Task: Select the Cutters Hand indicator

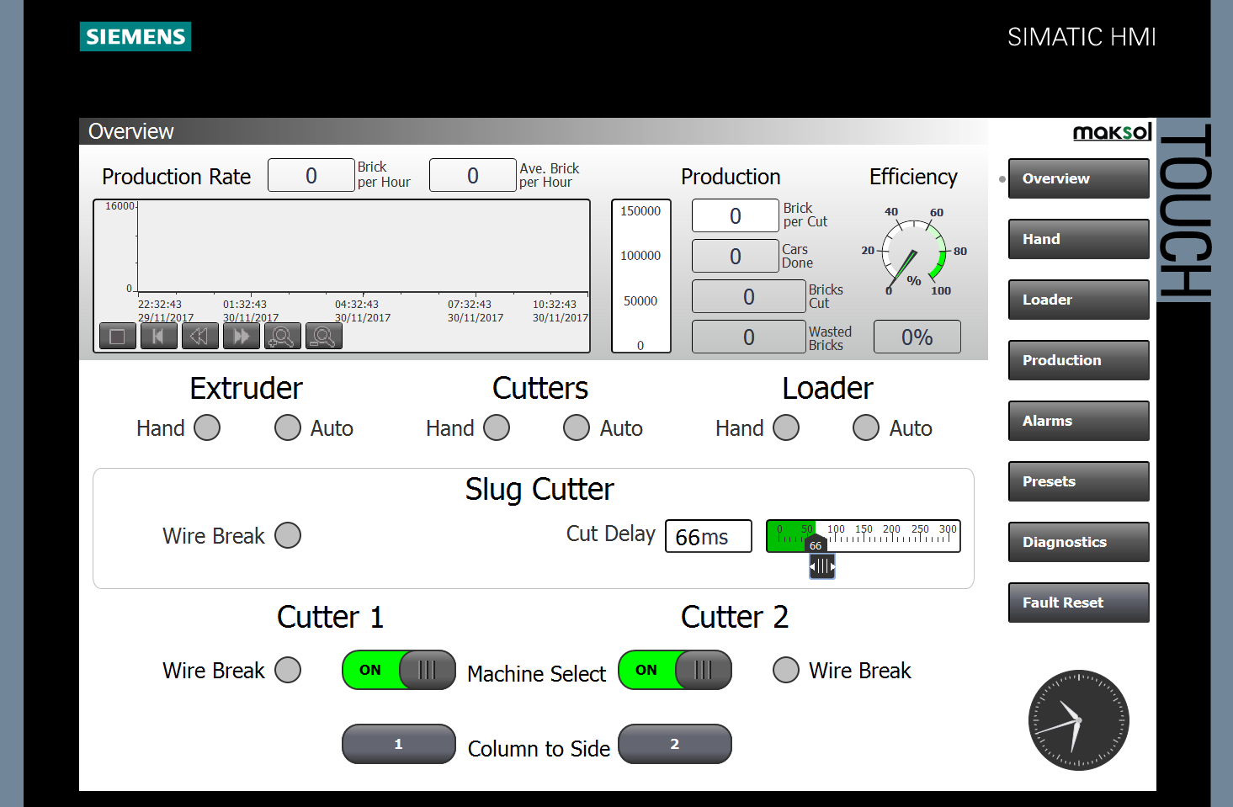Action: (497, 427)
